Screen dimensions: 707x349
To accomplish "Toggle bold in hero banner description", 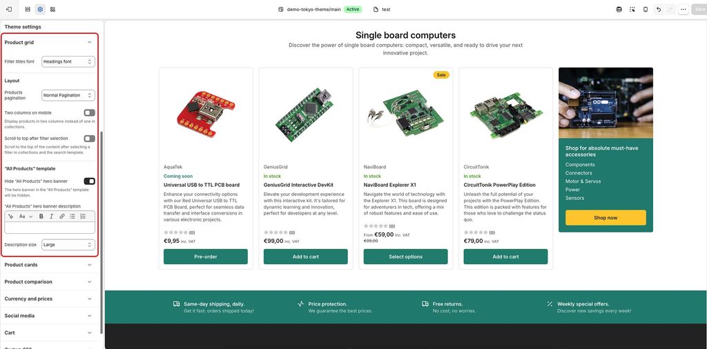I will [41, 217].
